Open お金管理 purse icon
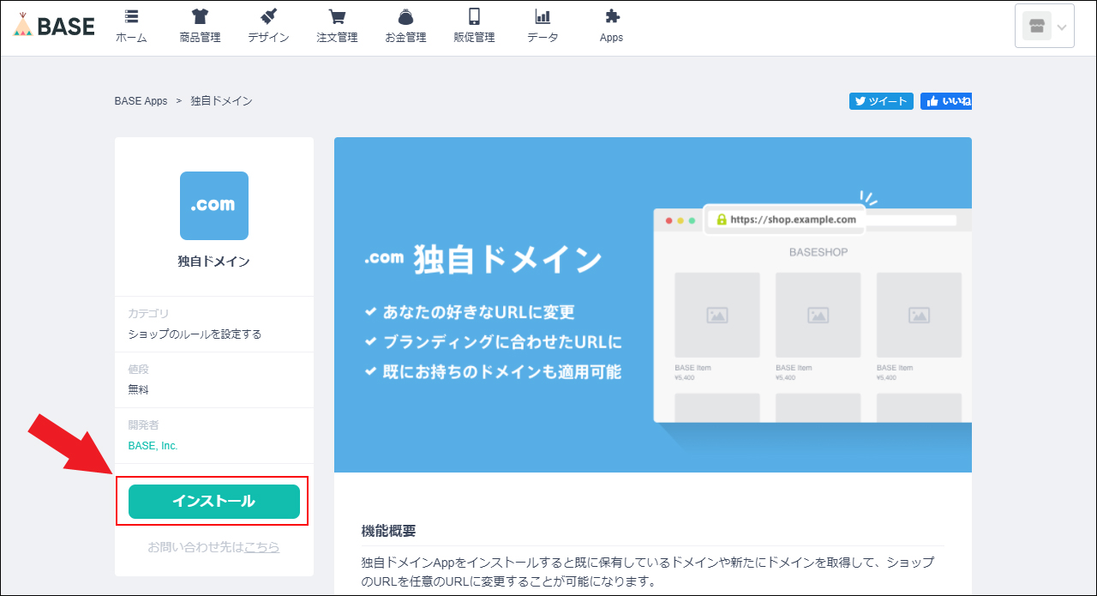 [x=405, y=16]
